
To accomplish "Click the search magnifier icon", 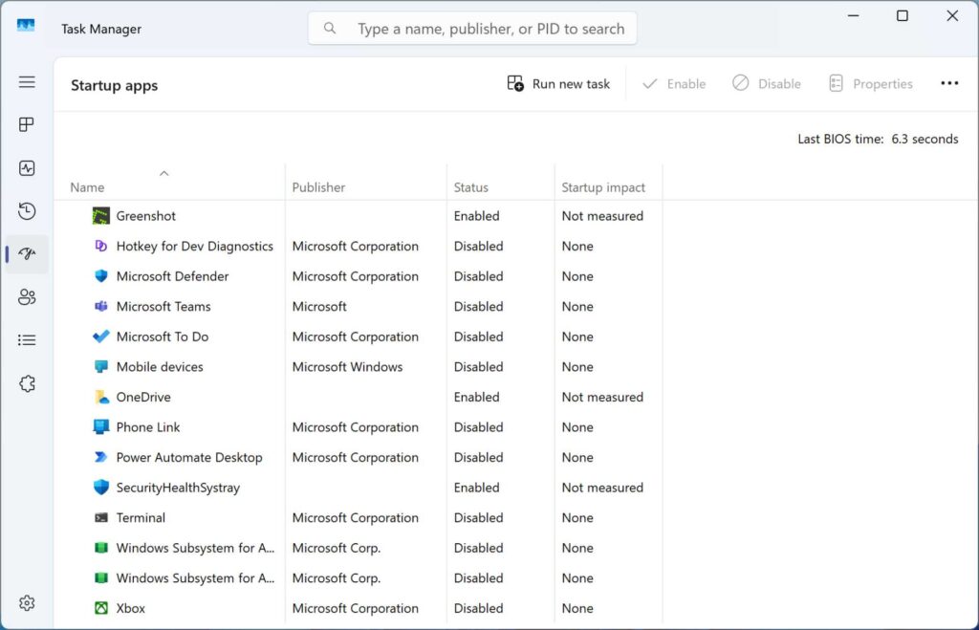I will pyautogui.click(x=329, y=28).
